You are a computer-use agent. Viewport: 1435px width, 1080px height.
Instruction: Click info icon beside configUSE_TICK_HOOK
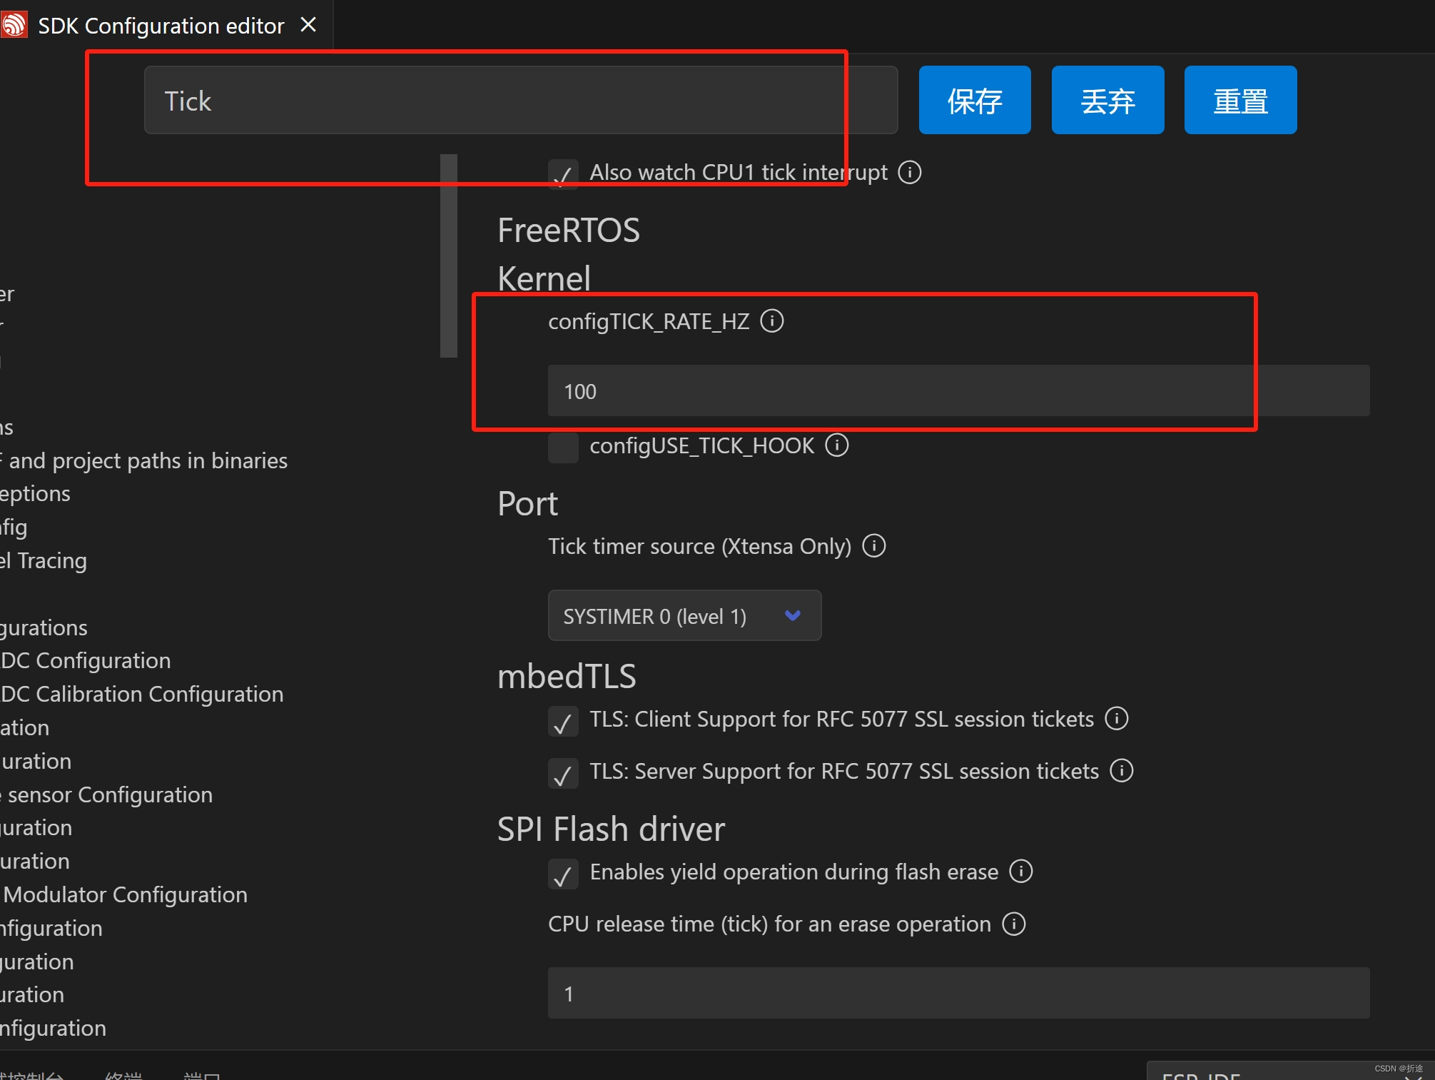[x=836, y=445]
